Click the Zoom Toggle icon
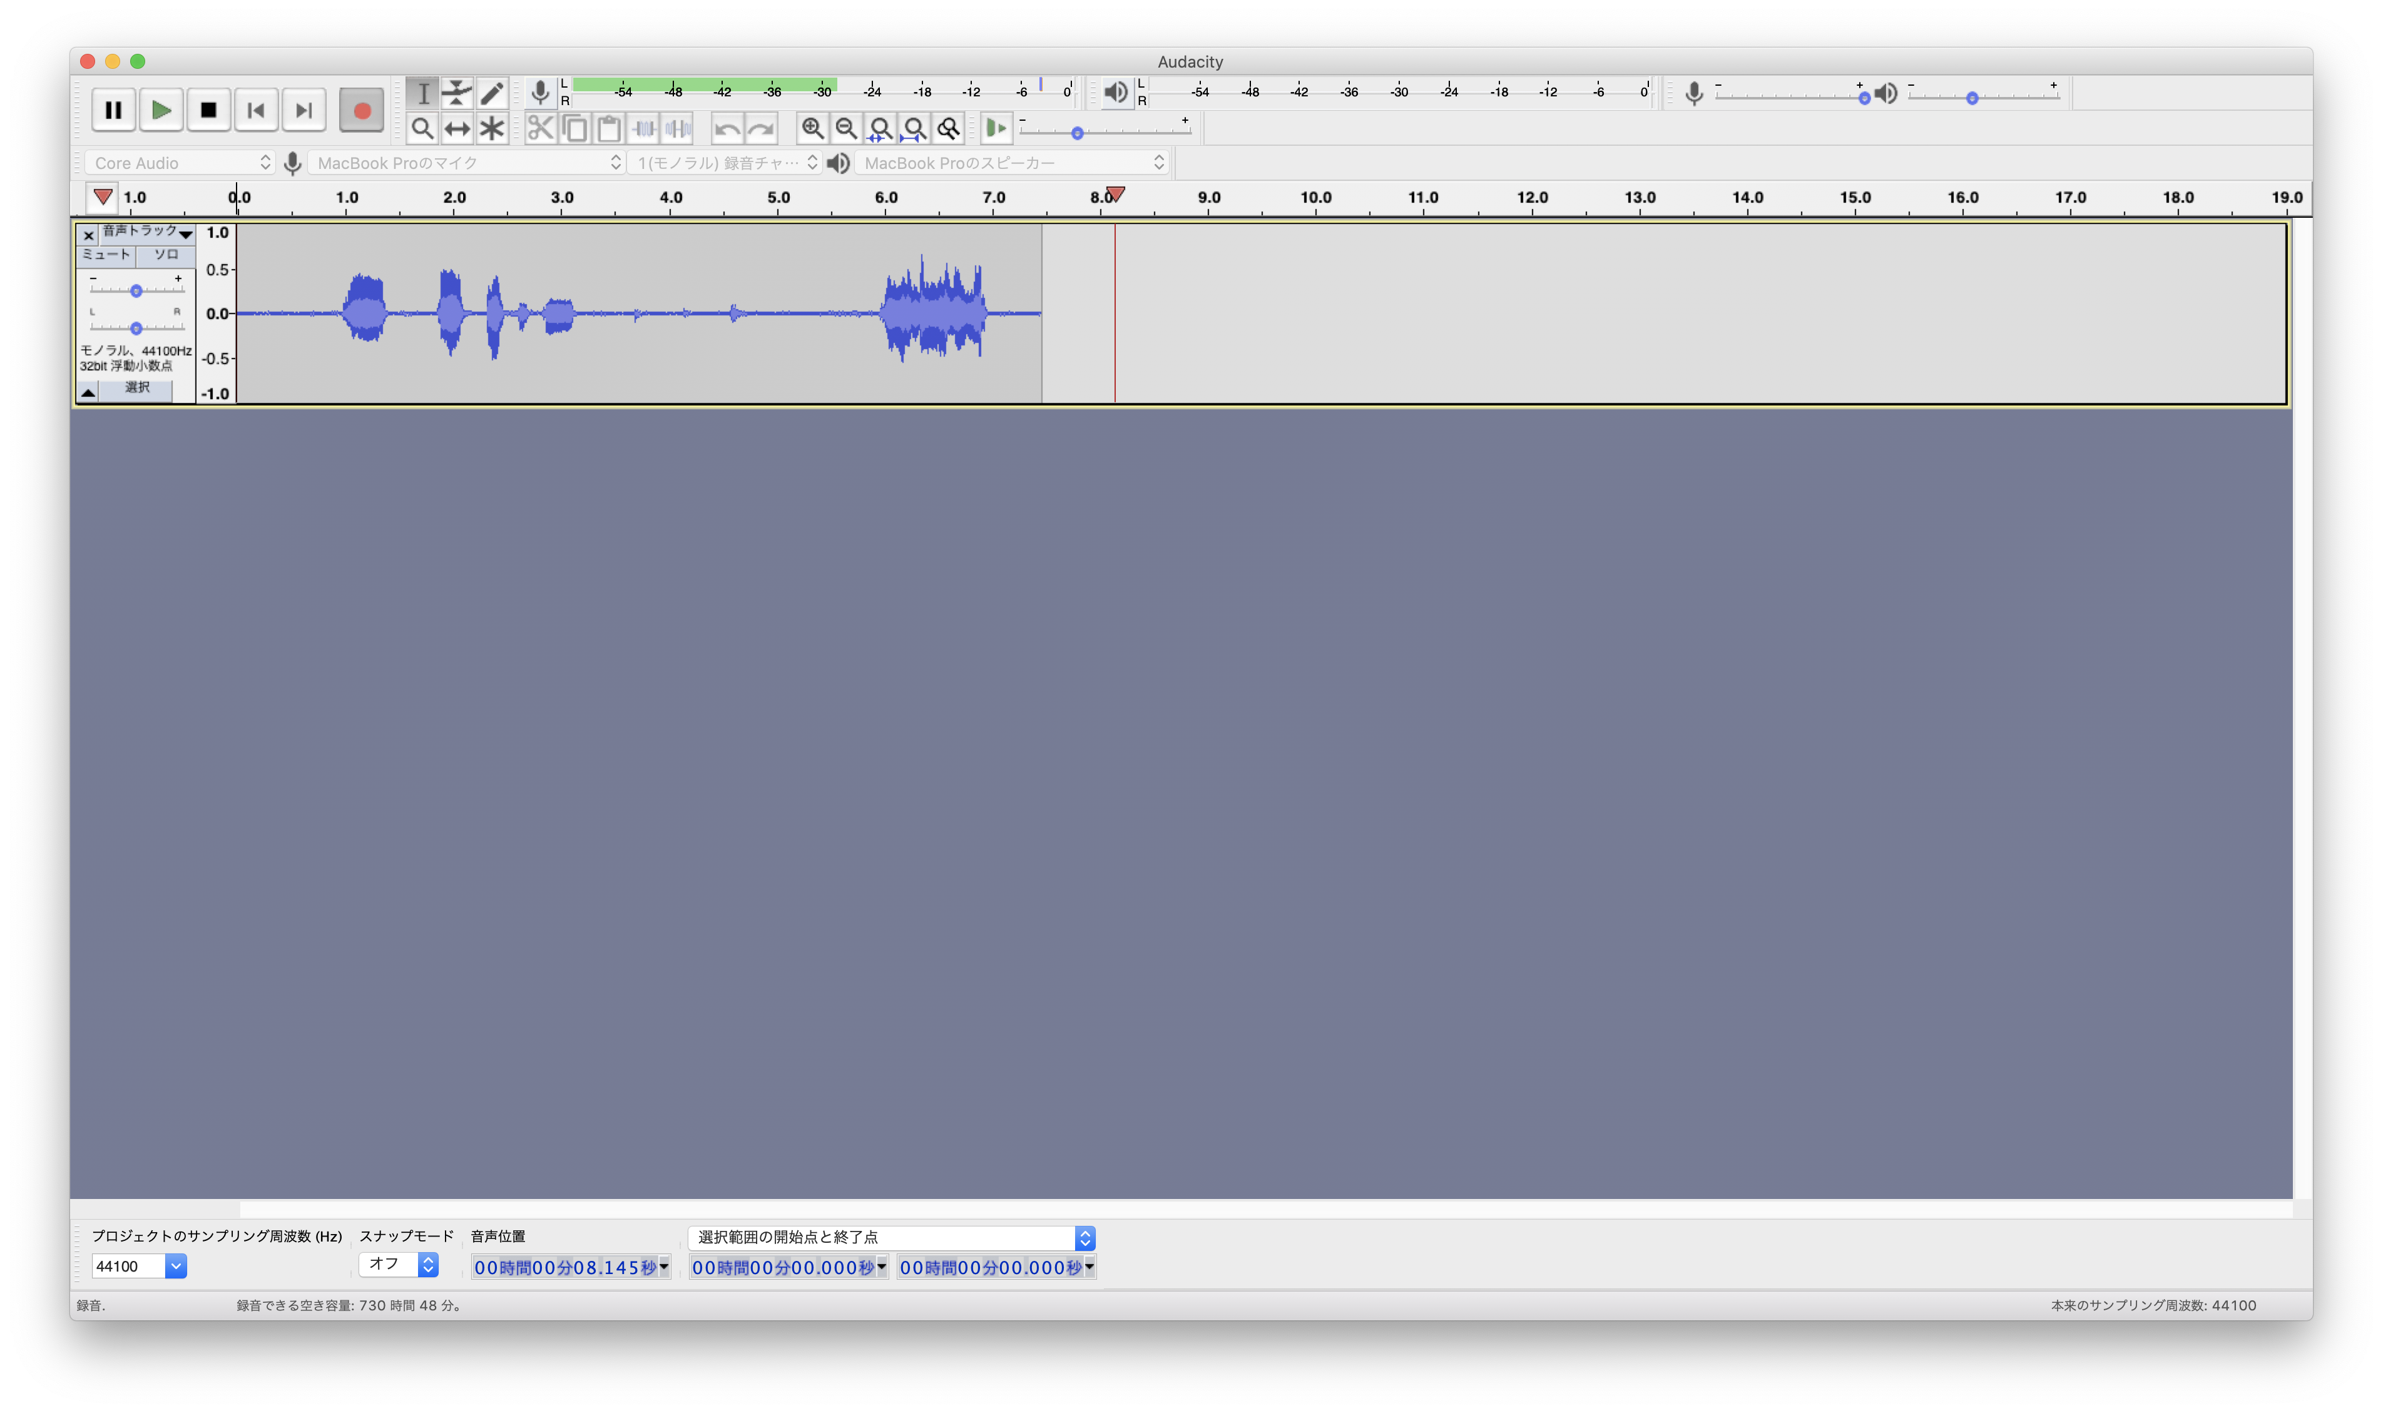 (x=949, y=128)
